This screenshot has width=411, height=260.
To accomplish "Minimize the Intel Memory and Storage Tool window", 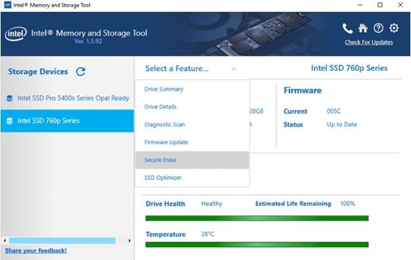I will pos(360,5).
